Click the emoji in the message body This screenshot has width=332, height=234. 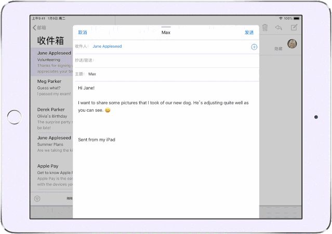point(108,110)
